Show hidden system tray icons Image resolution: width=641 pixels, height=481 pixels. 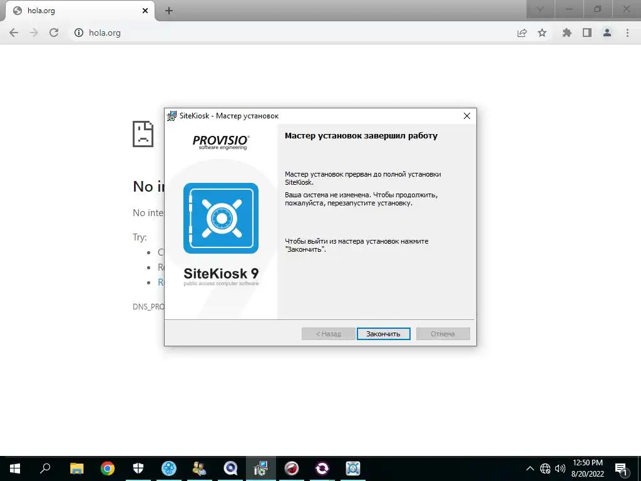pos(530,468)
